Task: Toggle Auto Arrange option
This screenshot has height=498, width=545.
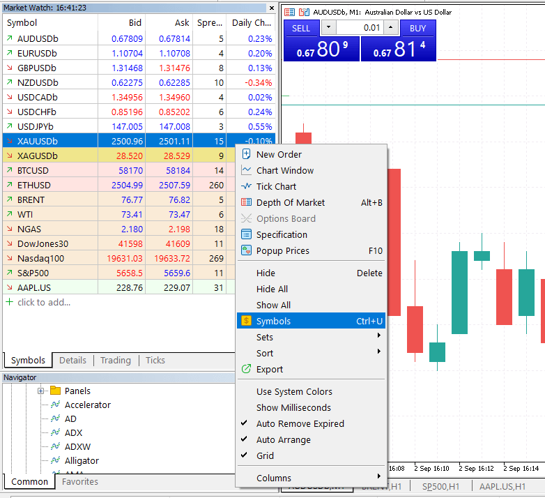Action: point(311,439)
